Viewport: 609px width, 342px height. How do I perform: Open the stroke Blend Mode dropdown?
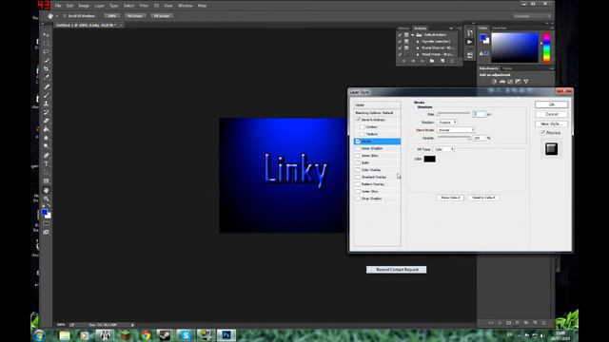[456, 130]
